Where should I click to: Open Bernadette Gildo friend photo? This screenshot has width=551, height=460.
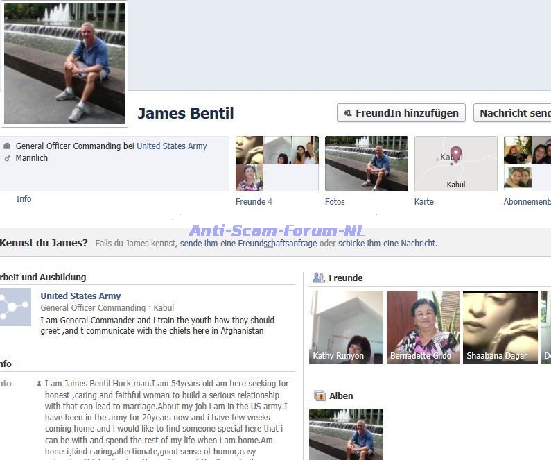(x=423, y=327)
